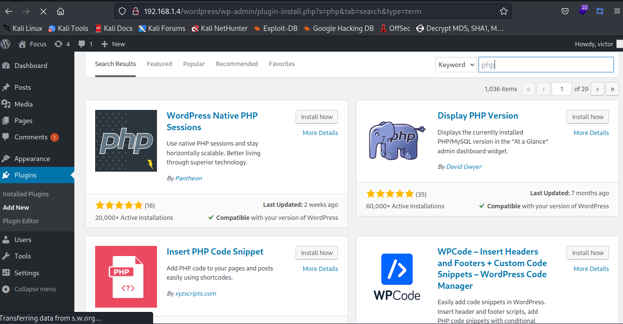Open Focus site name in admin bar
Viewport: 623px width, 324px height.
pyautogui.click(x=32, y=44)
